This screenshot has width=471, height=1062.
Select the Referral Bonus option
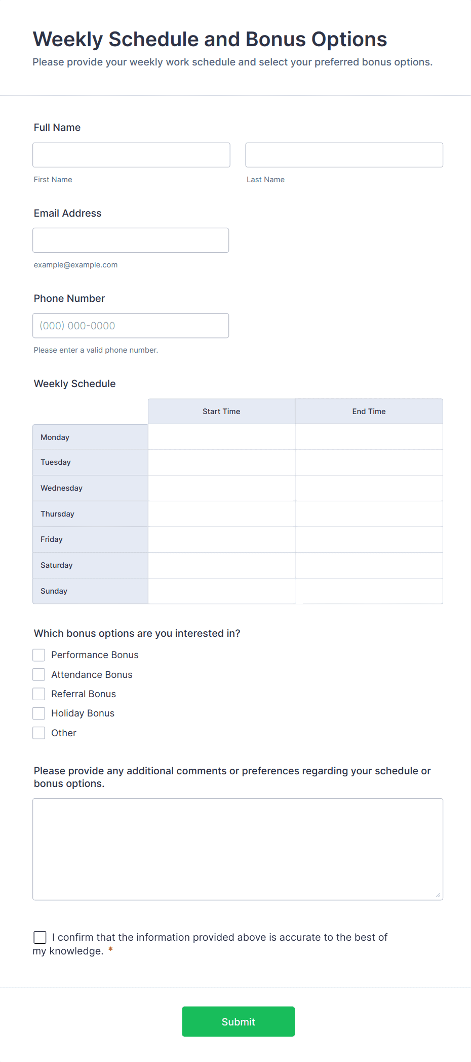click(x=38, y=694)
